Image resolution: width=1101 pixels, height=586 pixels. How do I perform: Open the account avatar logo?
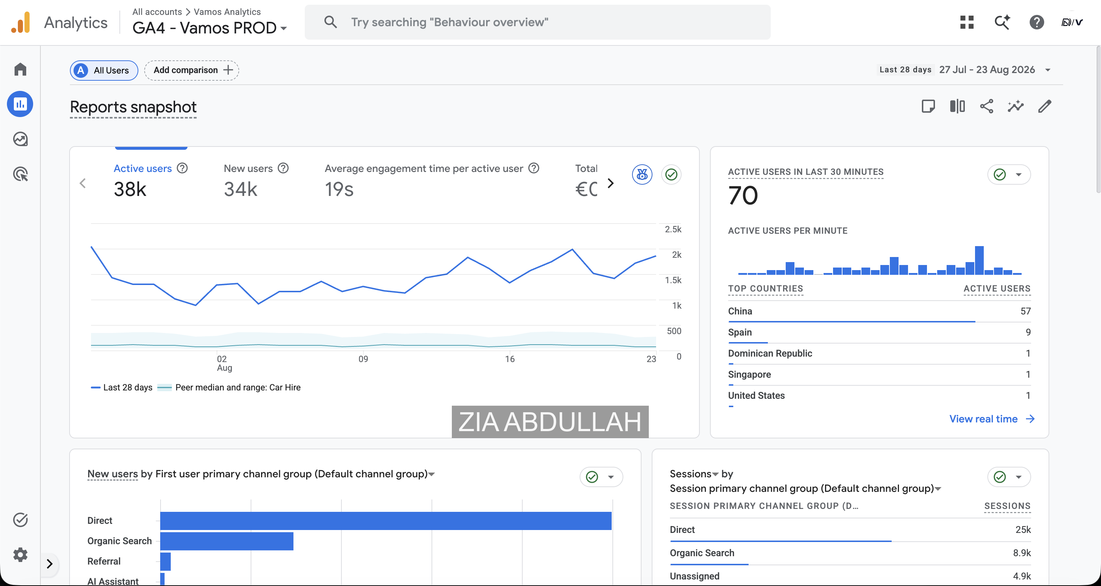tap(1072, 22)
